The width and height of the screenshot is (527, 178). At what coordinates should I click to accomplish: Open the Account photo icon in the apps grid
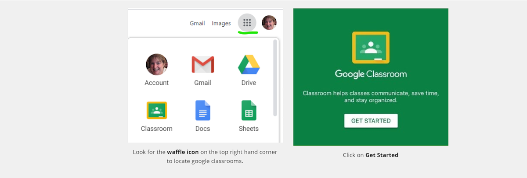[157, 64]
